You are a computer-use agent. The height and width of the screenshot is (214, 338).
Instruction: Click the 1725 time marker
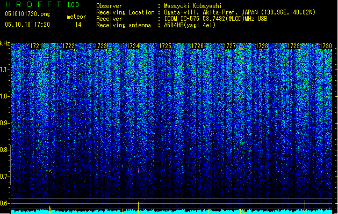coord(165,46)
